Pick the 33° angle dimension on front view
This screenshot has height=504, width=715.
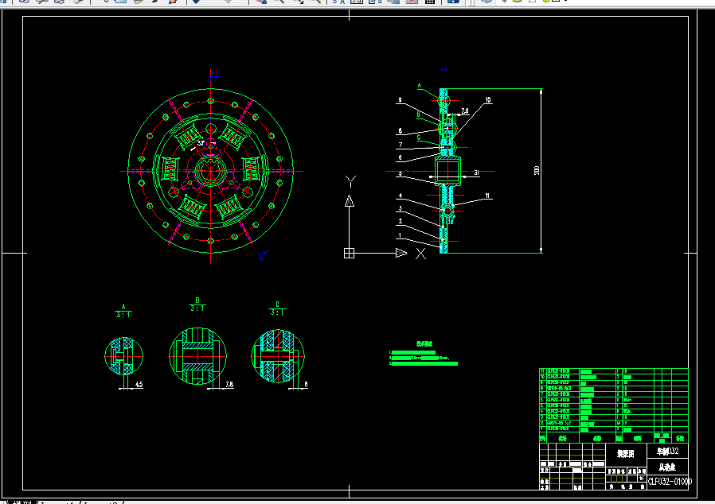pyautogui.click(x=200, y=143)
